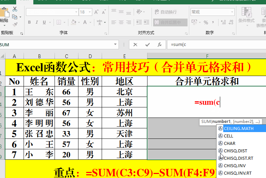Click the Decrease Indent icon
This screenshot has width=266, height=178.
click(139, 22)
